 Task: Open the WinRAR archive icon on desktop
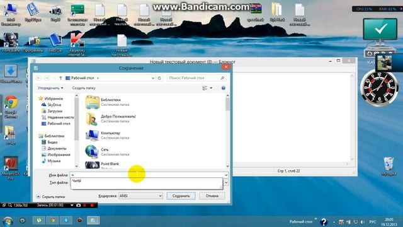point(255,13)
